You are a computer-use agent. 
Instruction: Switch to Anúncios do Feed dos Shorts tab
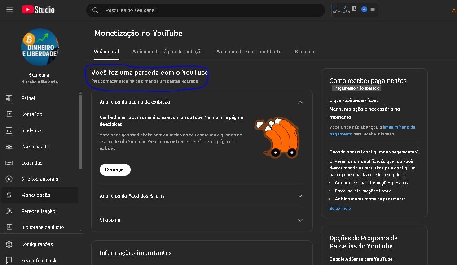tap(249, 52)
